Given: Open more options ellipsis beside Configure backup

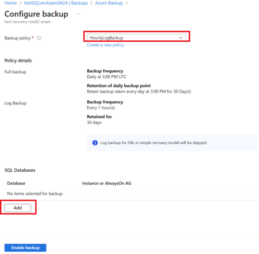Looking at the screenshot, I should [79, 14].
